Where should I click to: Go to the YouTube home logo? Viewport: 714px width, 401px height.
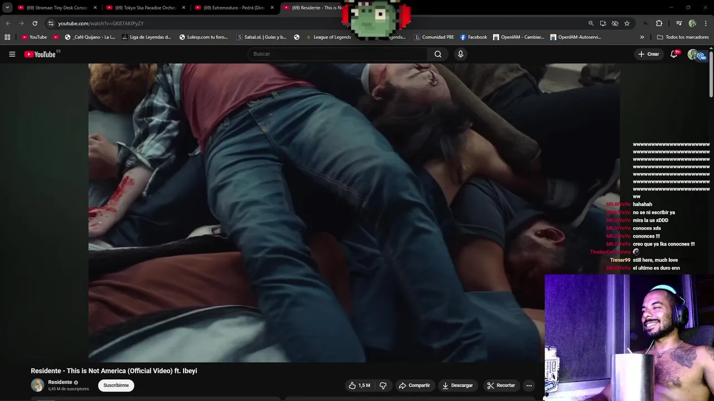tap(40, 54)
